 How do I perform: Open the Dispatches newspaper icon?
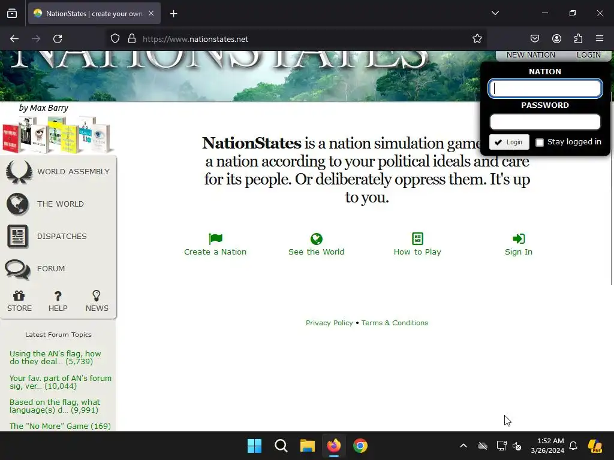[17, 237]
